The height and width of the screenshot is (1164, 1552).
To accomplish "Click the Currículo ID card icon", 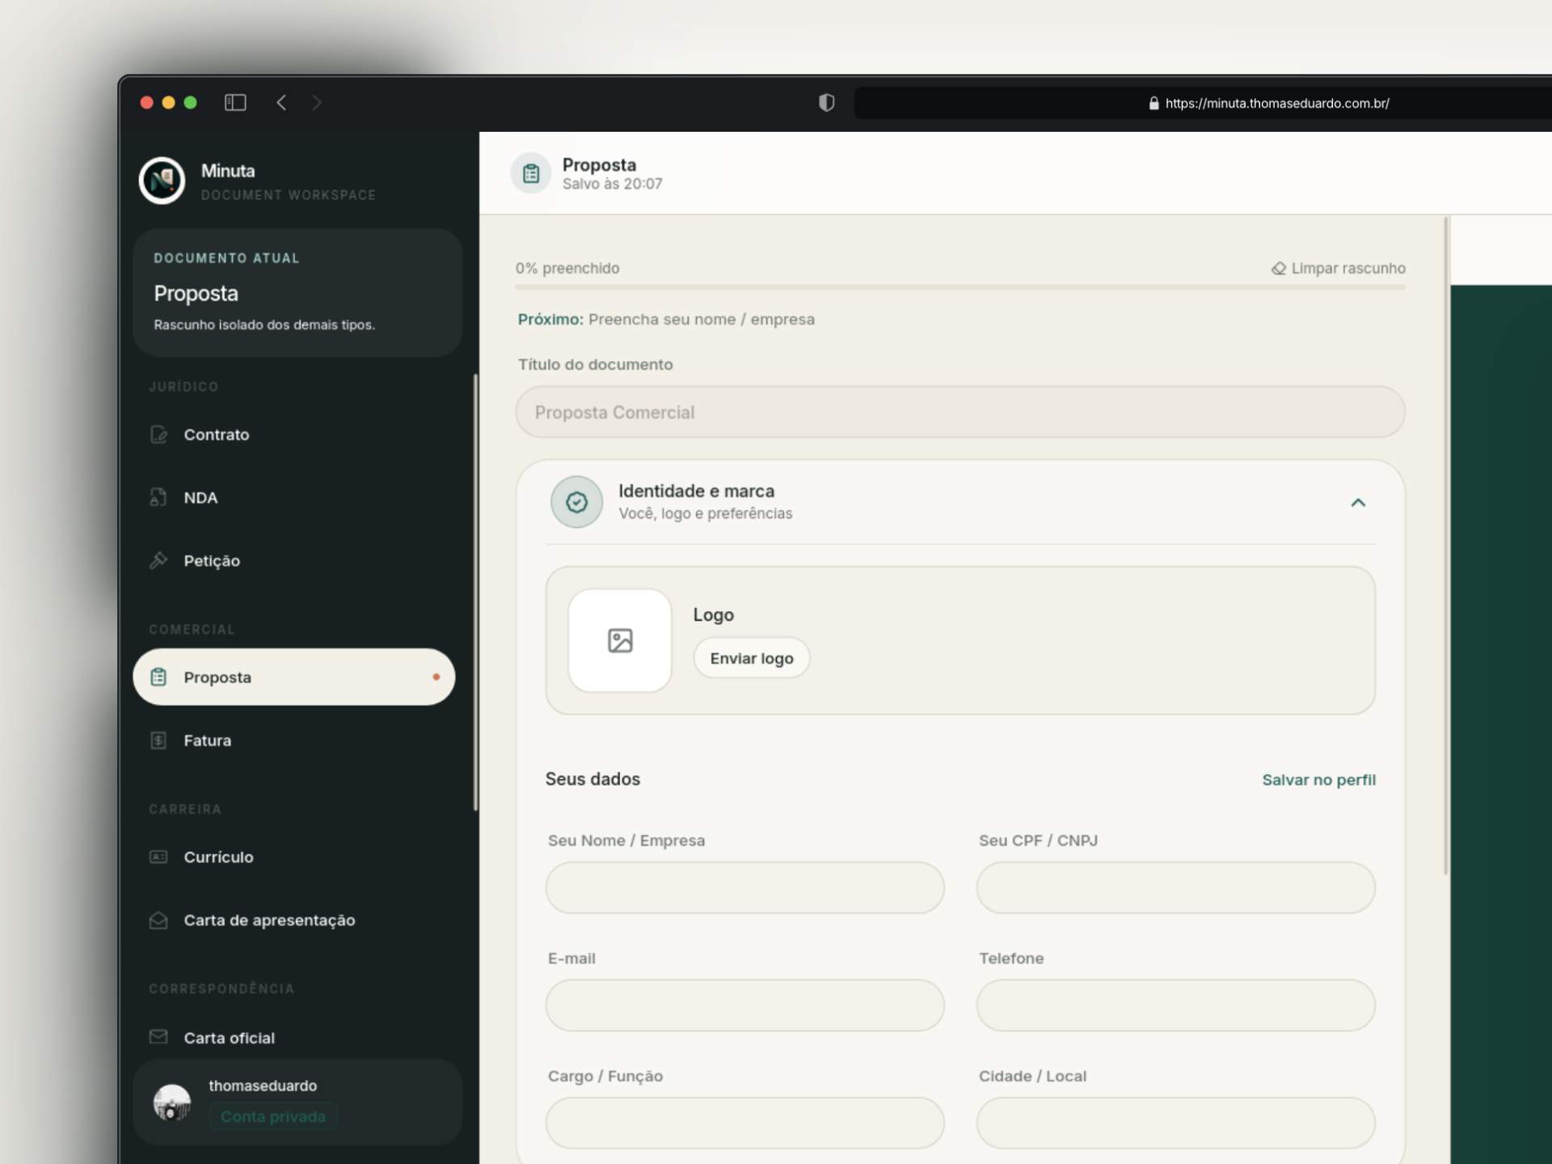I will (158, 856).
